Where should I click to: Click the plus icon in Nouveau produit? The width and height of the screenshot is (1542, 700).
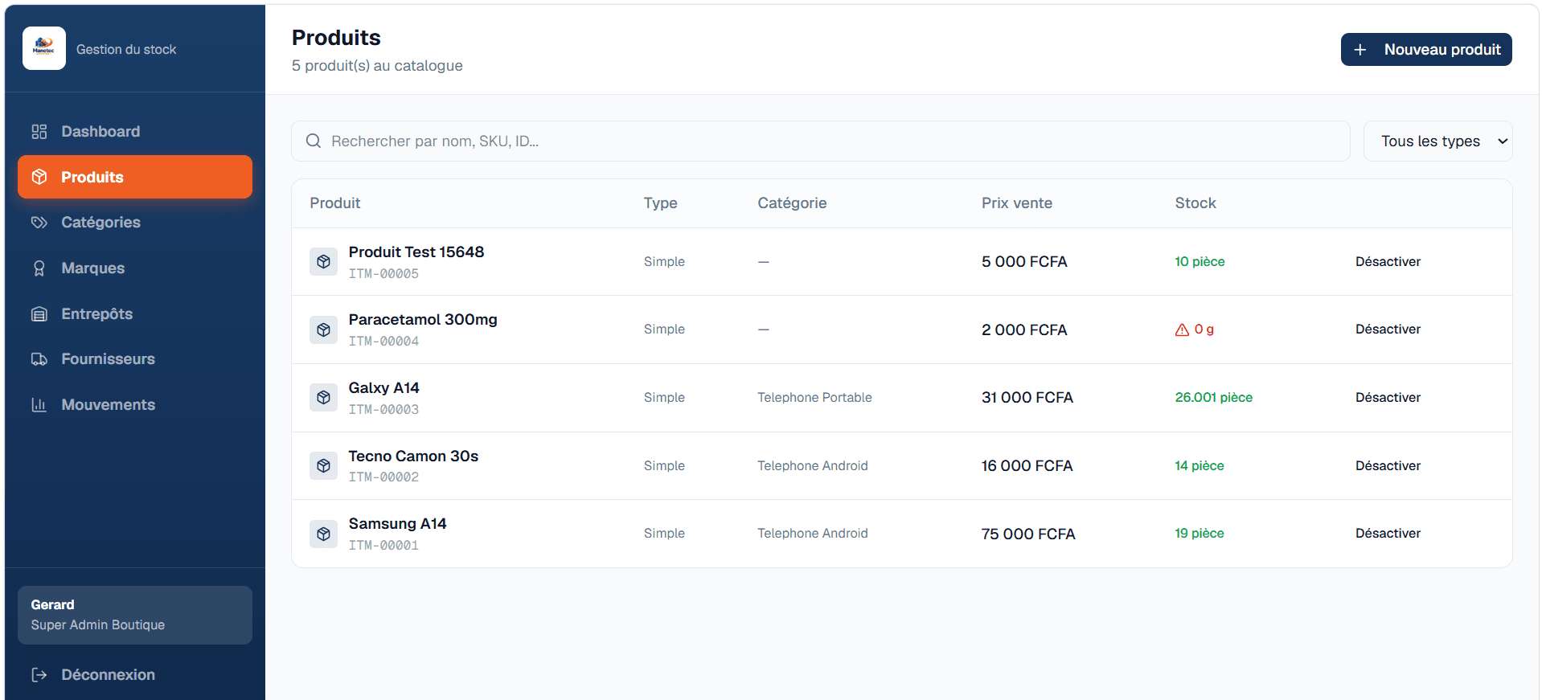(x=1360, y=50)
